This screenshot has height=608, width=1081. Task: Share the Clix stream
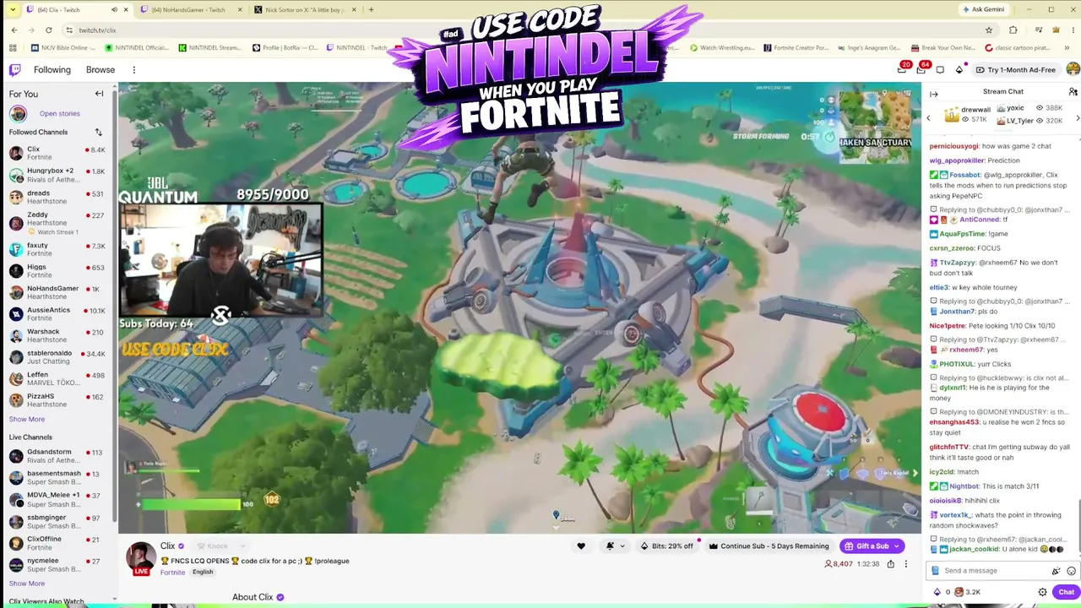[890, 564]
